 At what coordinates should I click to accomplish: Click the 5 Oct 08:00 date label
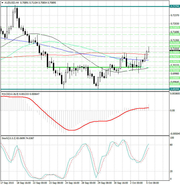click(x=153, y=182)
